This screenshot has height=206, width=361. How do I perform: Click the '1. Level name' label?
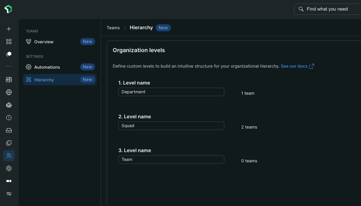[x=134, y=83]
